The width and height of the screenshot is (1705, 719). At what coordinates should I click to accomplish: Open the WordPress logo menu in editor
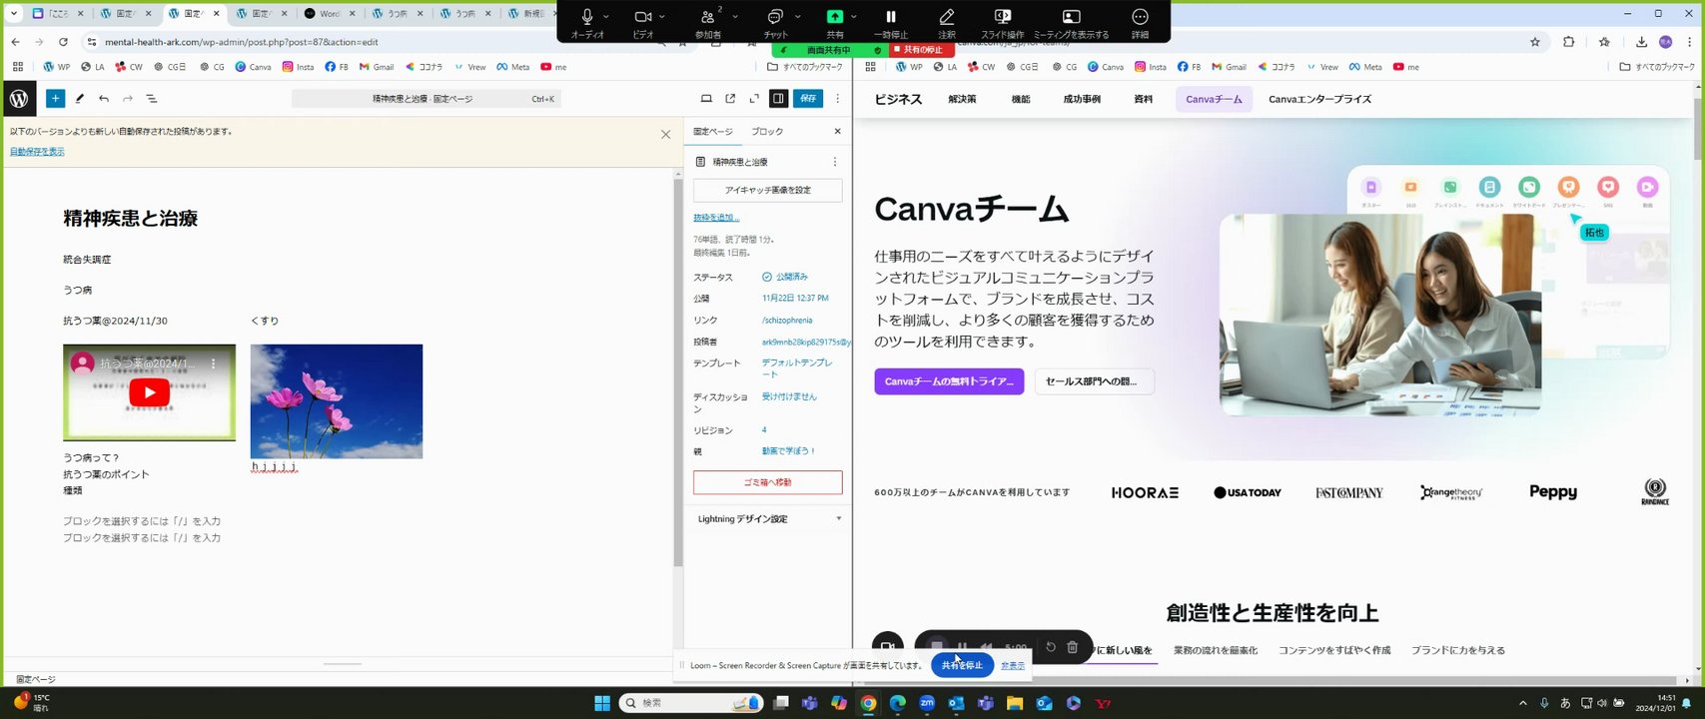[19, 99]
